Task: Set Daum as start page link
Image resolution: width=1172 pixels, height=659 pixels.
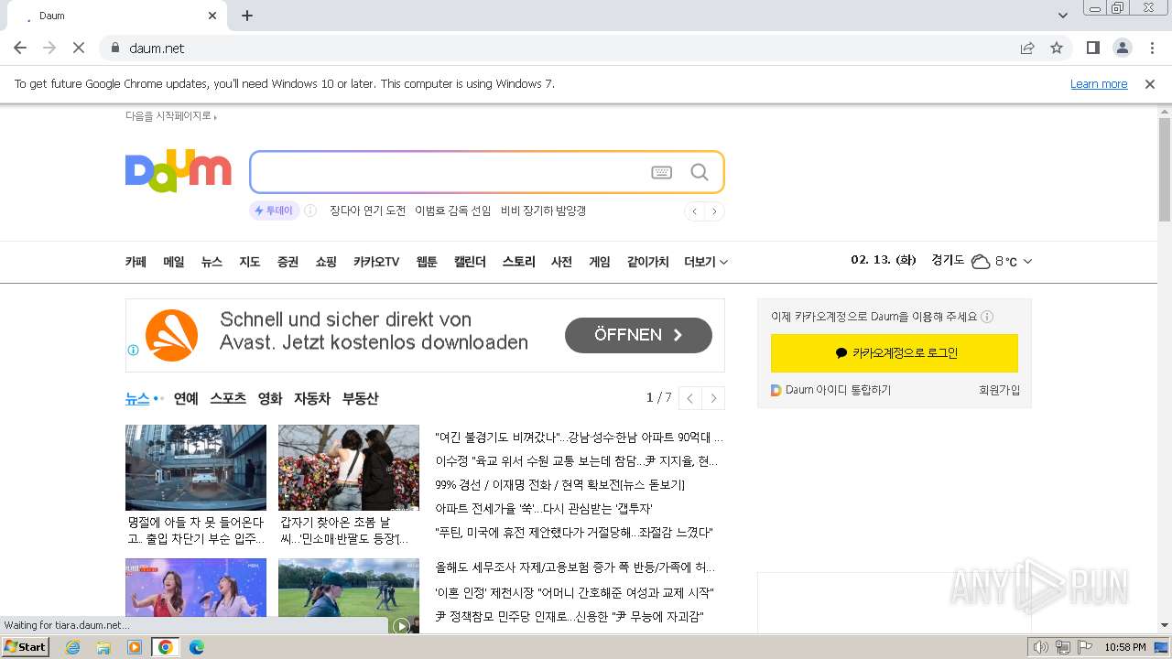Action: tap(170, 116)
